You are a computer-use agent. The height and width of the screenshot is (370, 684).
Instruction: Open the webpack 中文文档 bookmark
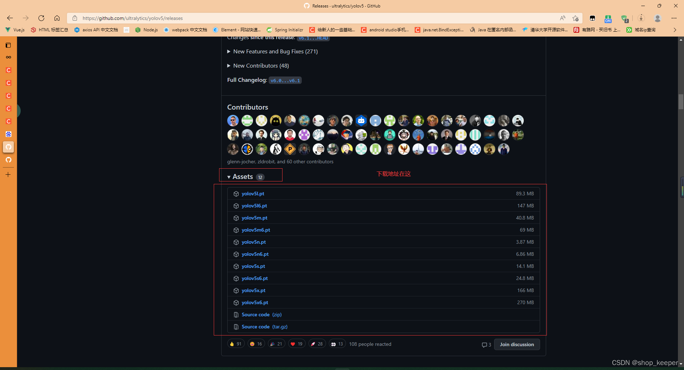186,30
